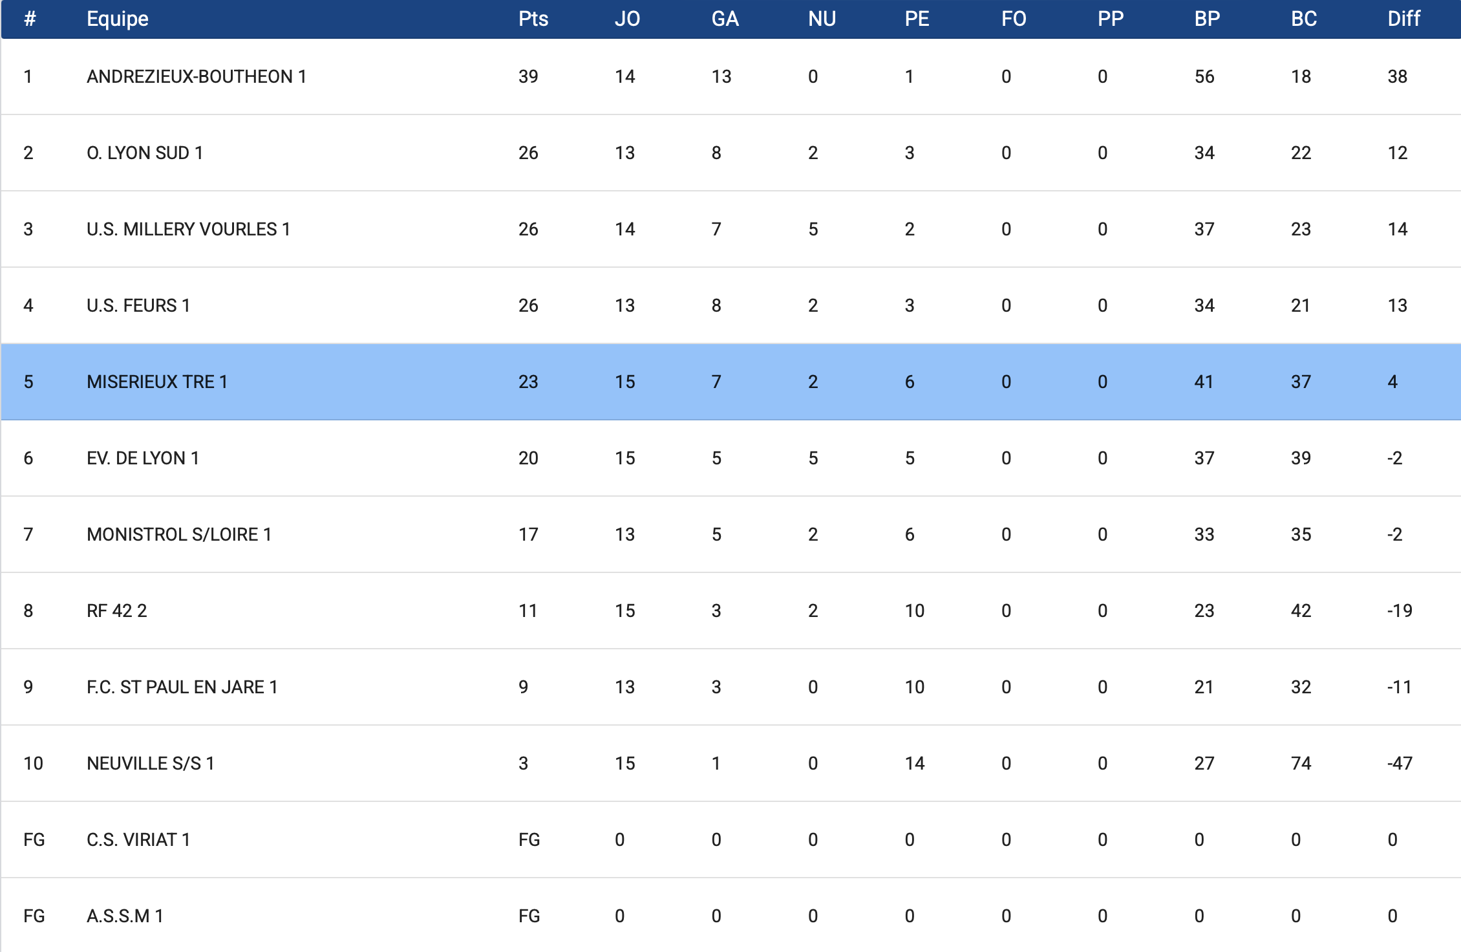Image resolution: width=1461 pixels, height=952 pixels.
Task: Select the RF 42 2 team
Action: click(117, 611)
